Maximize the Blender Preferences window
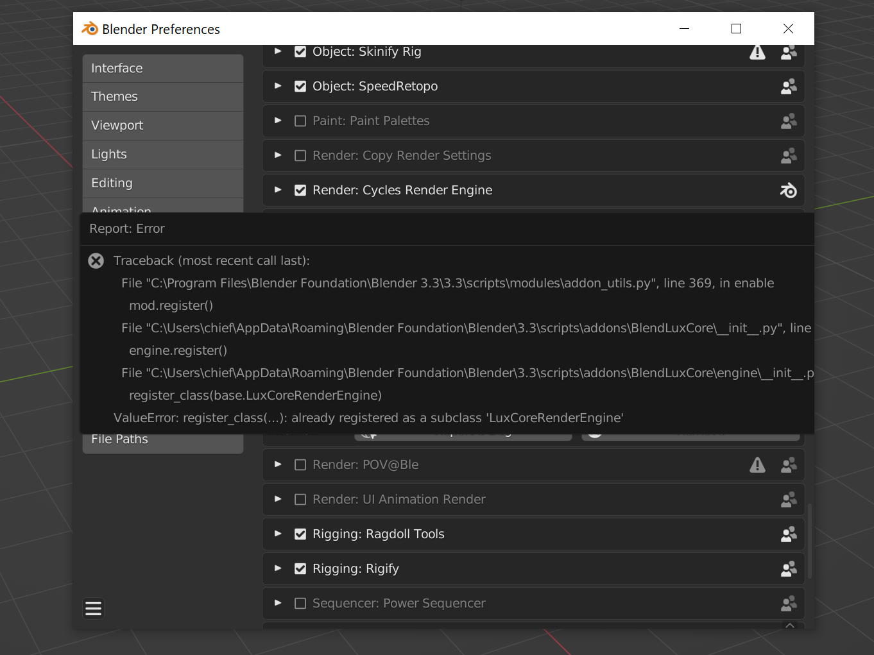The image size is (874, 655). (x=736, y=29)
